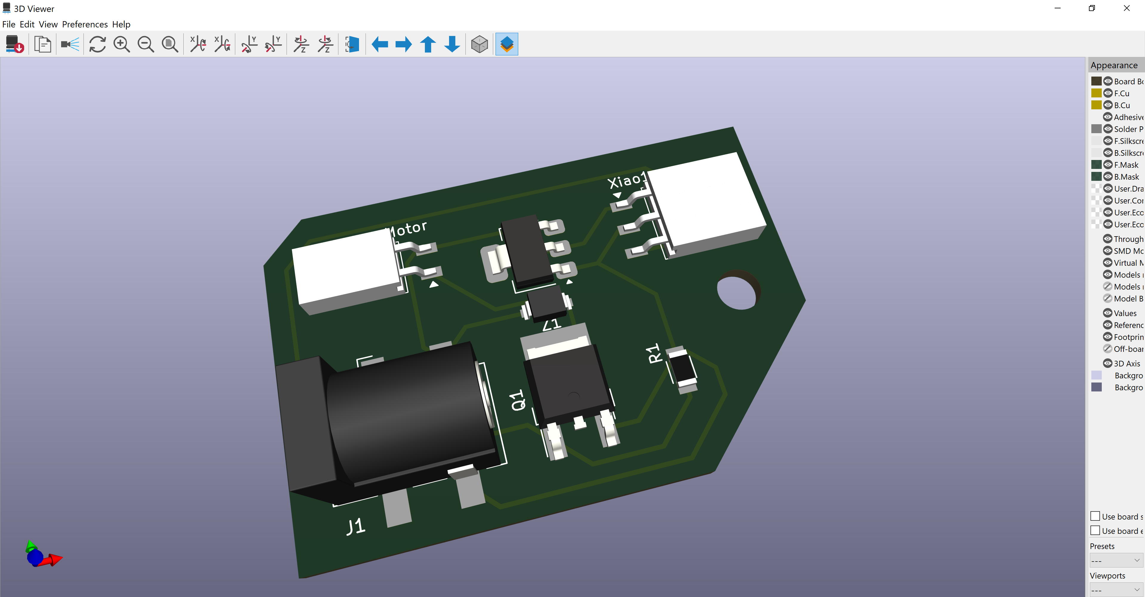Rotate Y clockwise icon
The width and height of the screenshot is (1145, 597).
[249, 44]
